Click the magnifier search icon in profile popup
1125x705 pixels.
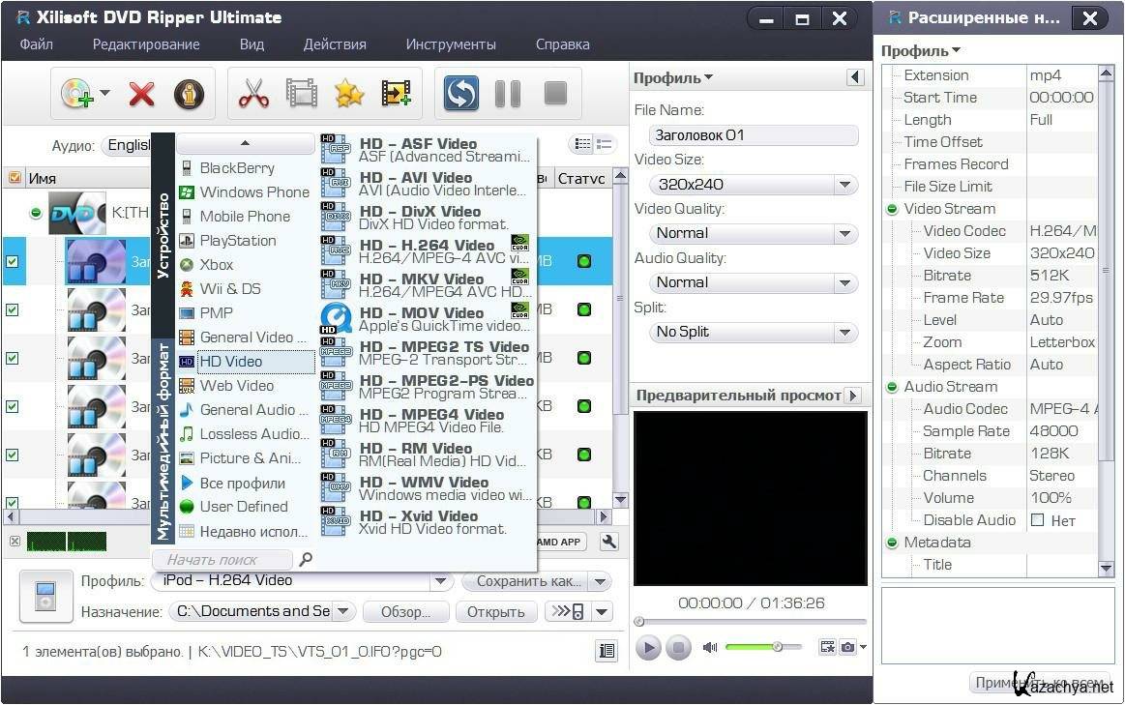tap(306, 559)
